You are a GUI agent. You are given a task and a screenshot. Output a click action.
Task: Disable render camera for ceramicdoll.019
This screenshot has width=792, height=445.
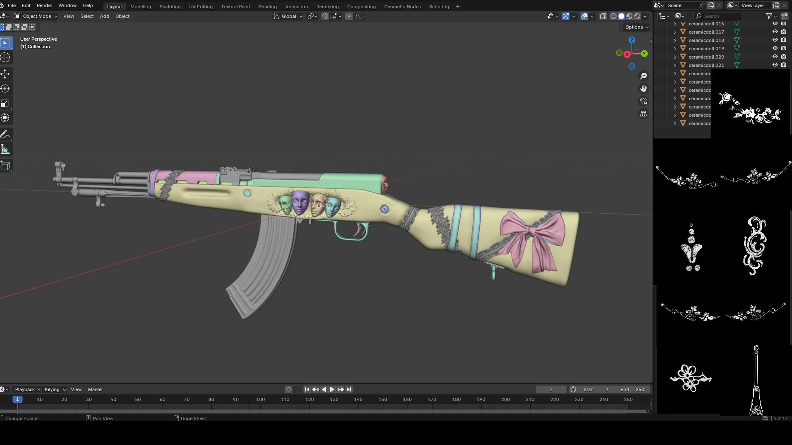(x=784, y=48)
